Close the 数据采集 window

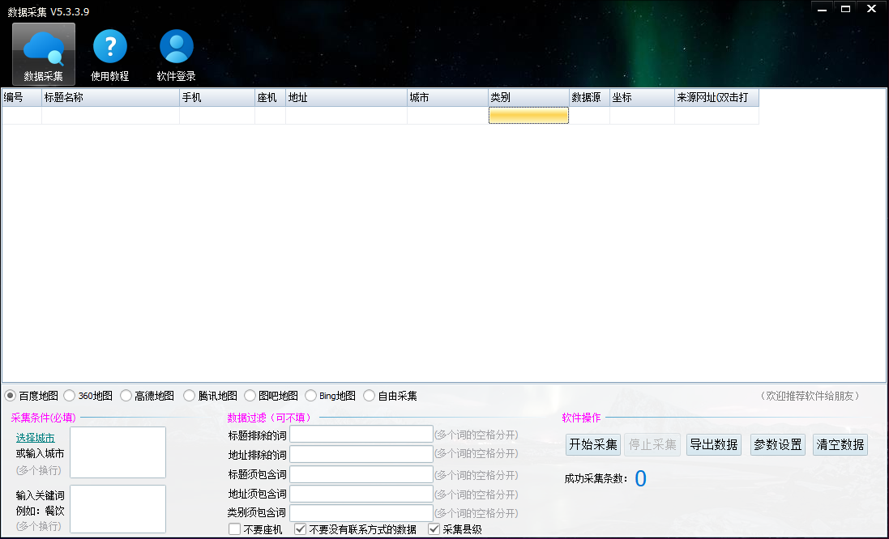click(x=871, y=8)
